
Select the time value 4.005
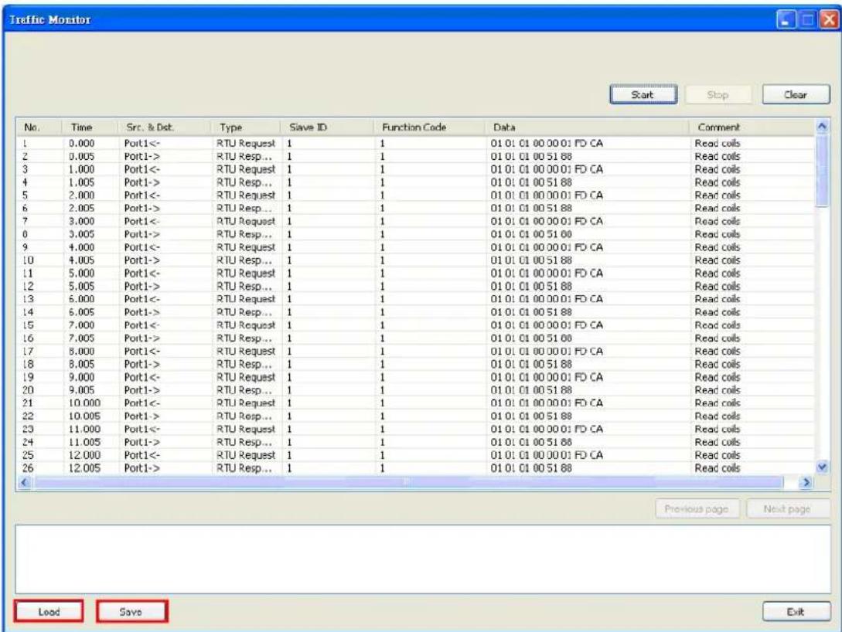82,260
